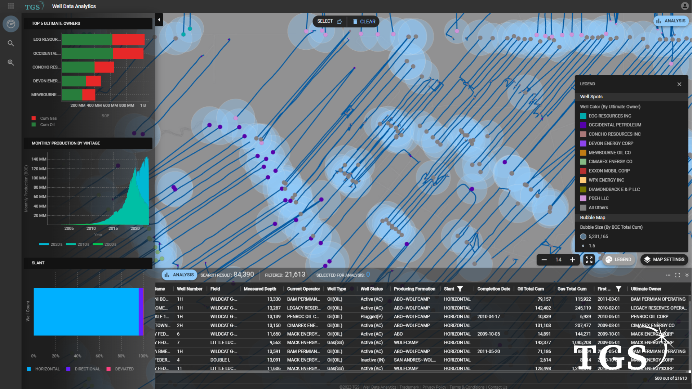Expand the map to fullscreen view
The image size is (692, 389).
coord(589,260)
